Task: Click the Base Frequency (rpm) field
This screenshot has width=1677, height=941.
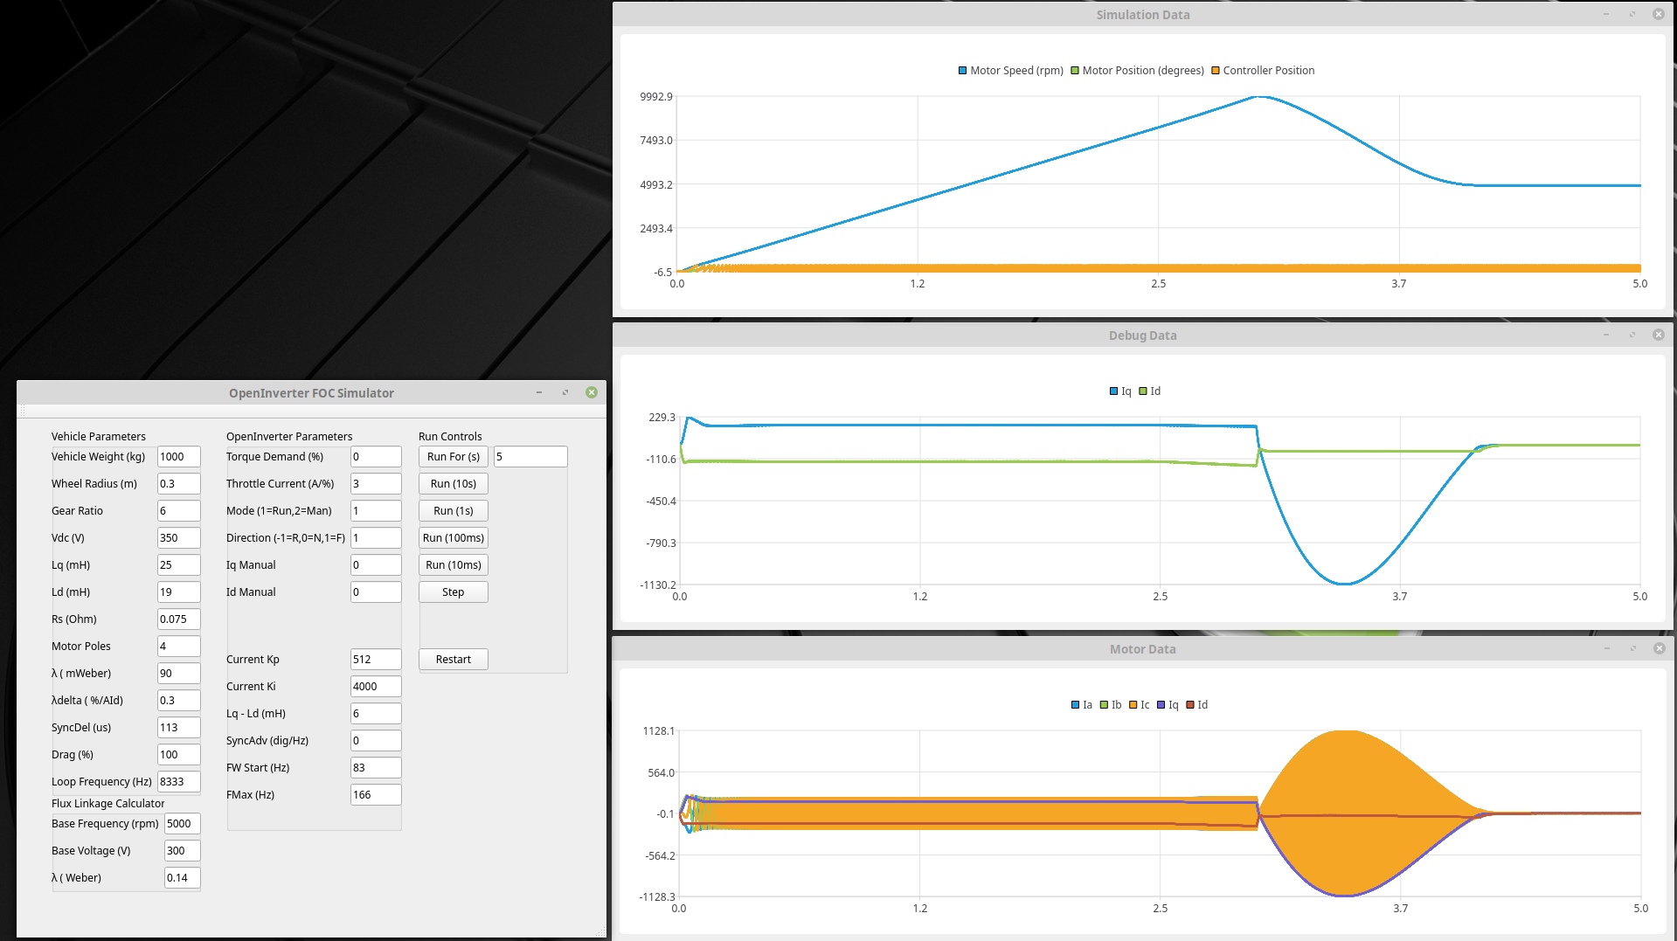Action: pos(182,824)
